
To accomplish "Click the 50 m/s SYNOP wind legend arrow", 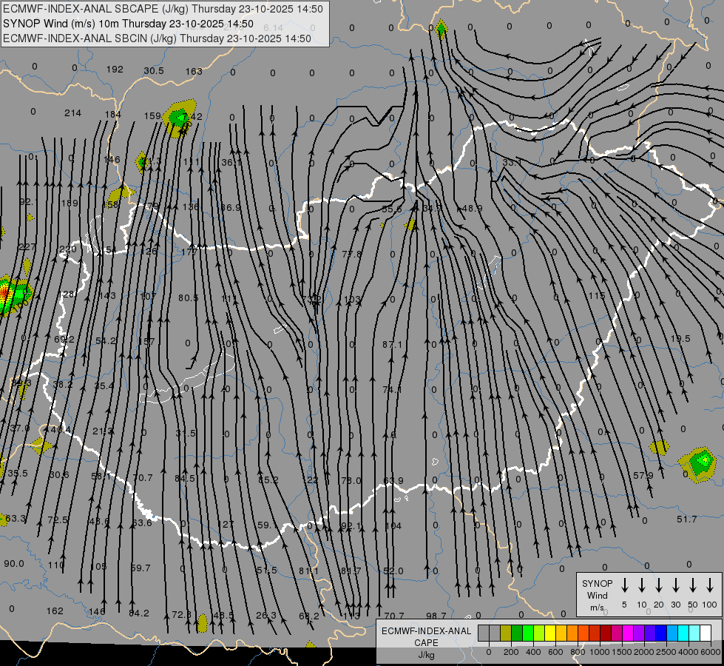I will 693,585.
